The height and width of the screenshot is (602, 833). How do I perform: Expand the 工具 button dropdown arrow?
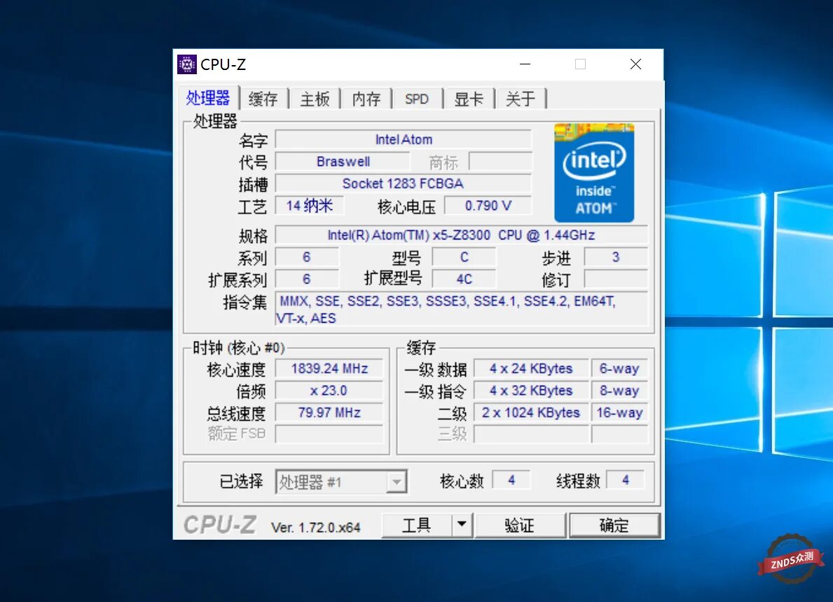pyautogui.click(x=462, y=525)
